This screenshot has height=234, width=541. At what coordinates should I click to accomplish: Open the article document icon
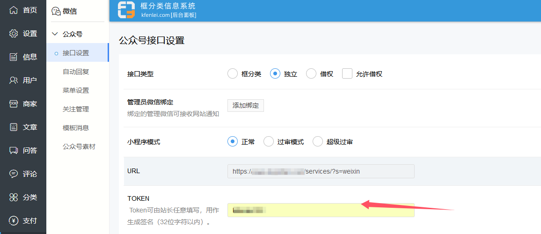(14, 127)
